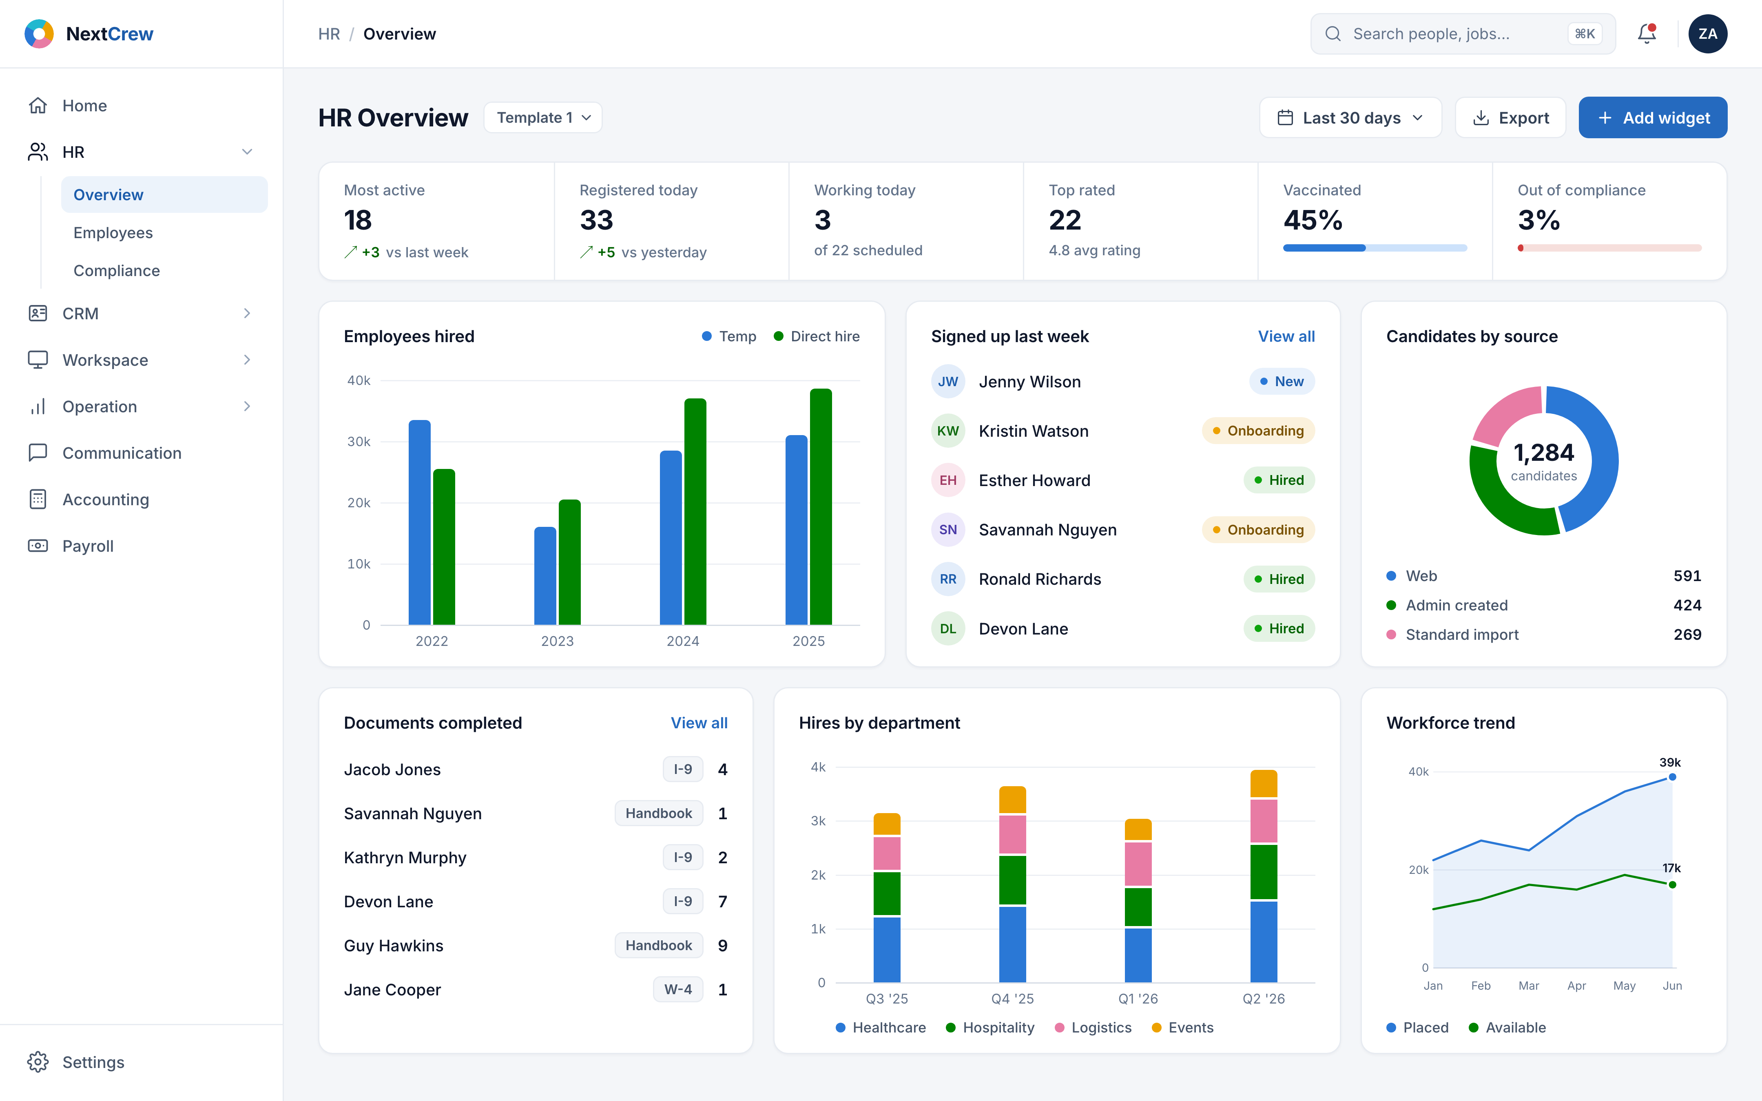Click Jacob Jones I-9 tag
The width and height of the screenshot is (1762, 1101).
(682, 770)
